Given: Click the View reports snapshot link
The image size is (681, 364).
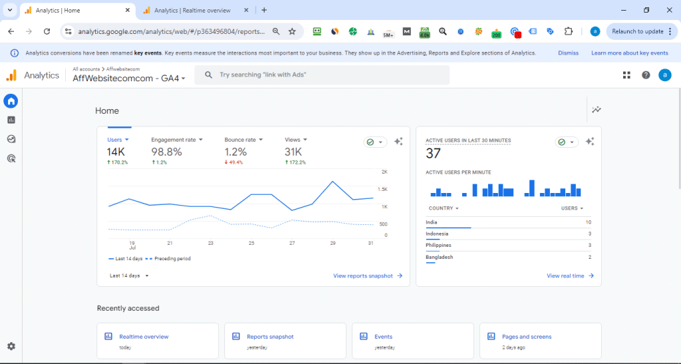Looking at the screenshot, I should (x=368, y=275).
